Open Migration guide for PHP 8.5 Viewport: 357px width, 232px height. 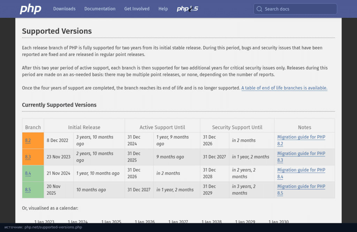coord(301,190)
